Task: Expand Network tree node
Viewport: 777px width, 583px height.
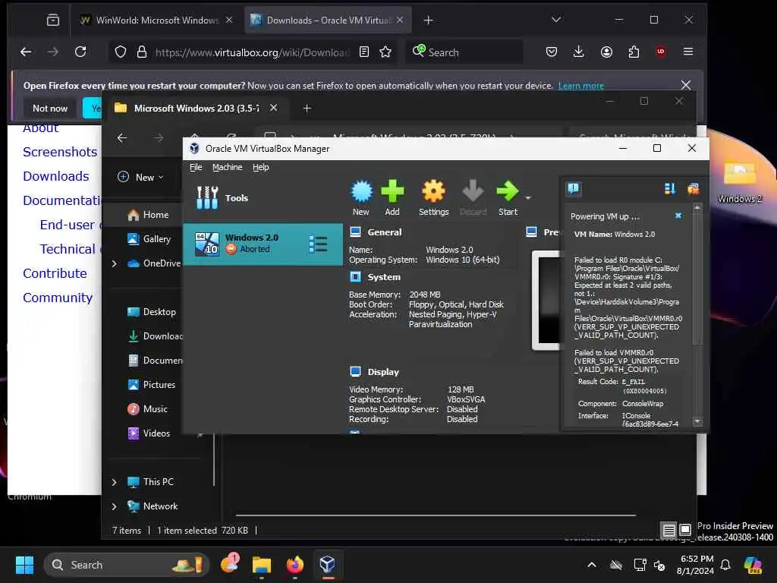Action: point(114,506)
